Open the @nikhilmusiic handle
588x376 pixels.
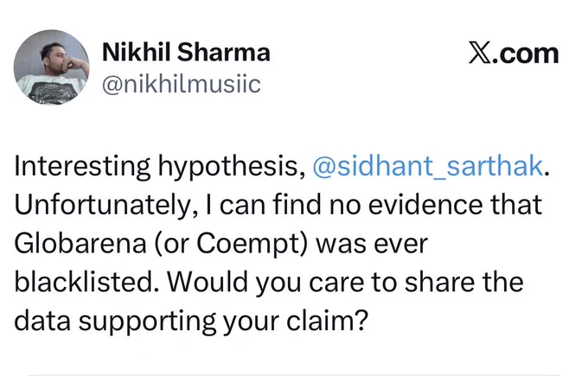182,84
